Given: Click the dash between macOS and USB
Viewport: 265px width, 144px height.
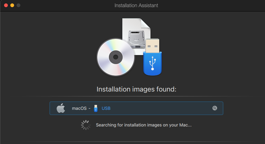Looking at the screenshot, I should point(89,109).
